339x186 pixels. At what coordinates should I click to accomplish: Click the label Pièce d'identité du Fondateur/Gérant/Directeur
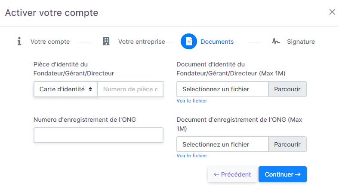coord(74,69)
